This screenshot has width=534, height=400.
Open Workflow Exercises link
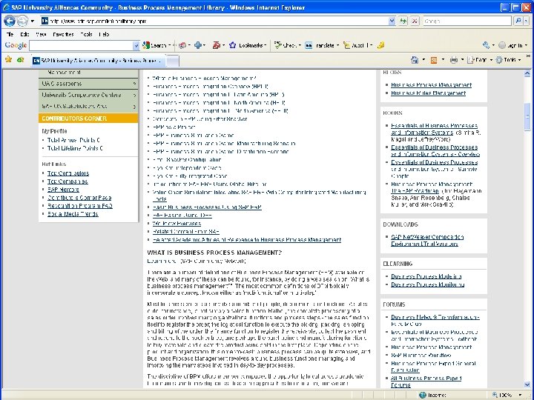177,224
